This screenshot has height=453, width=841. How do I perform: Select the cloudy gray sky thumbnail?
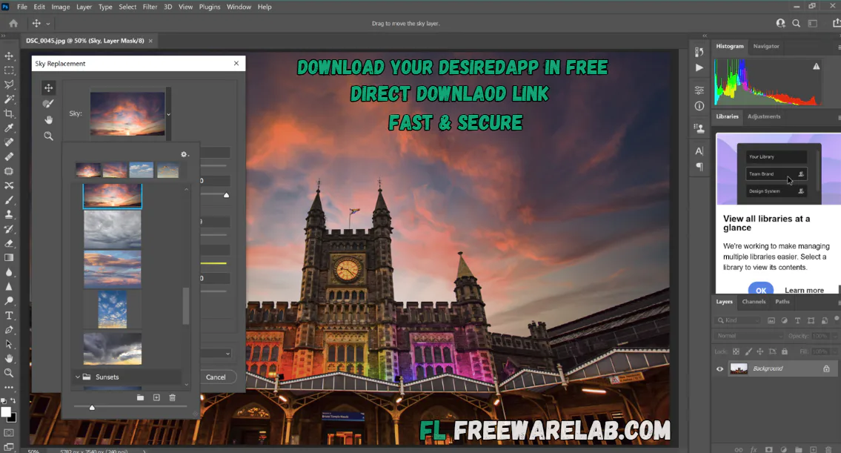point(111,231)
